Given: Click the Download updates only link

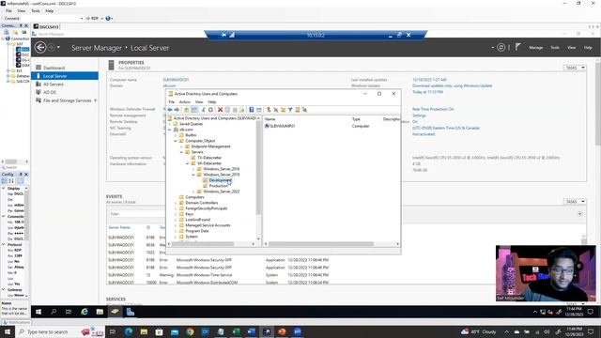Looking at the screenshot, I should pos(452,85).
